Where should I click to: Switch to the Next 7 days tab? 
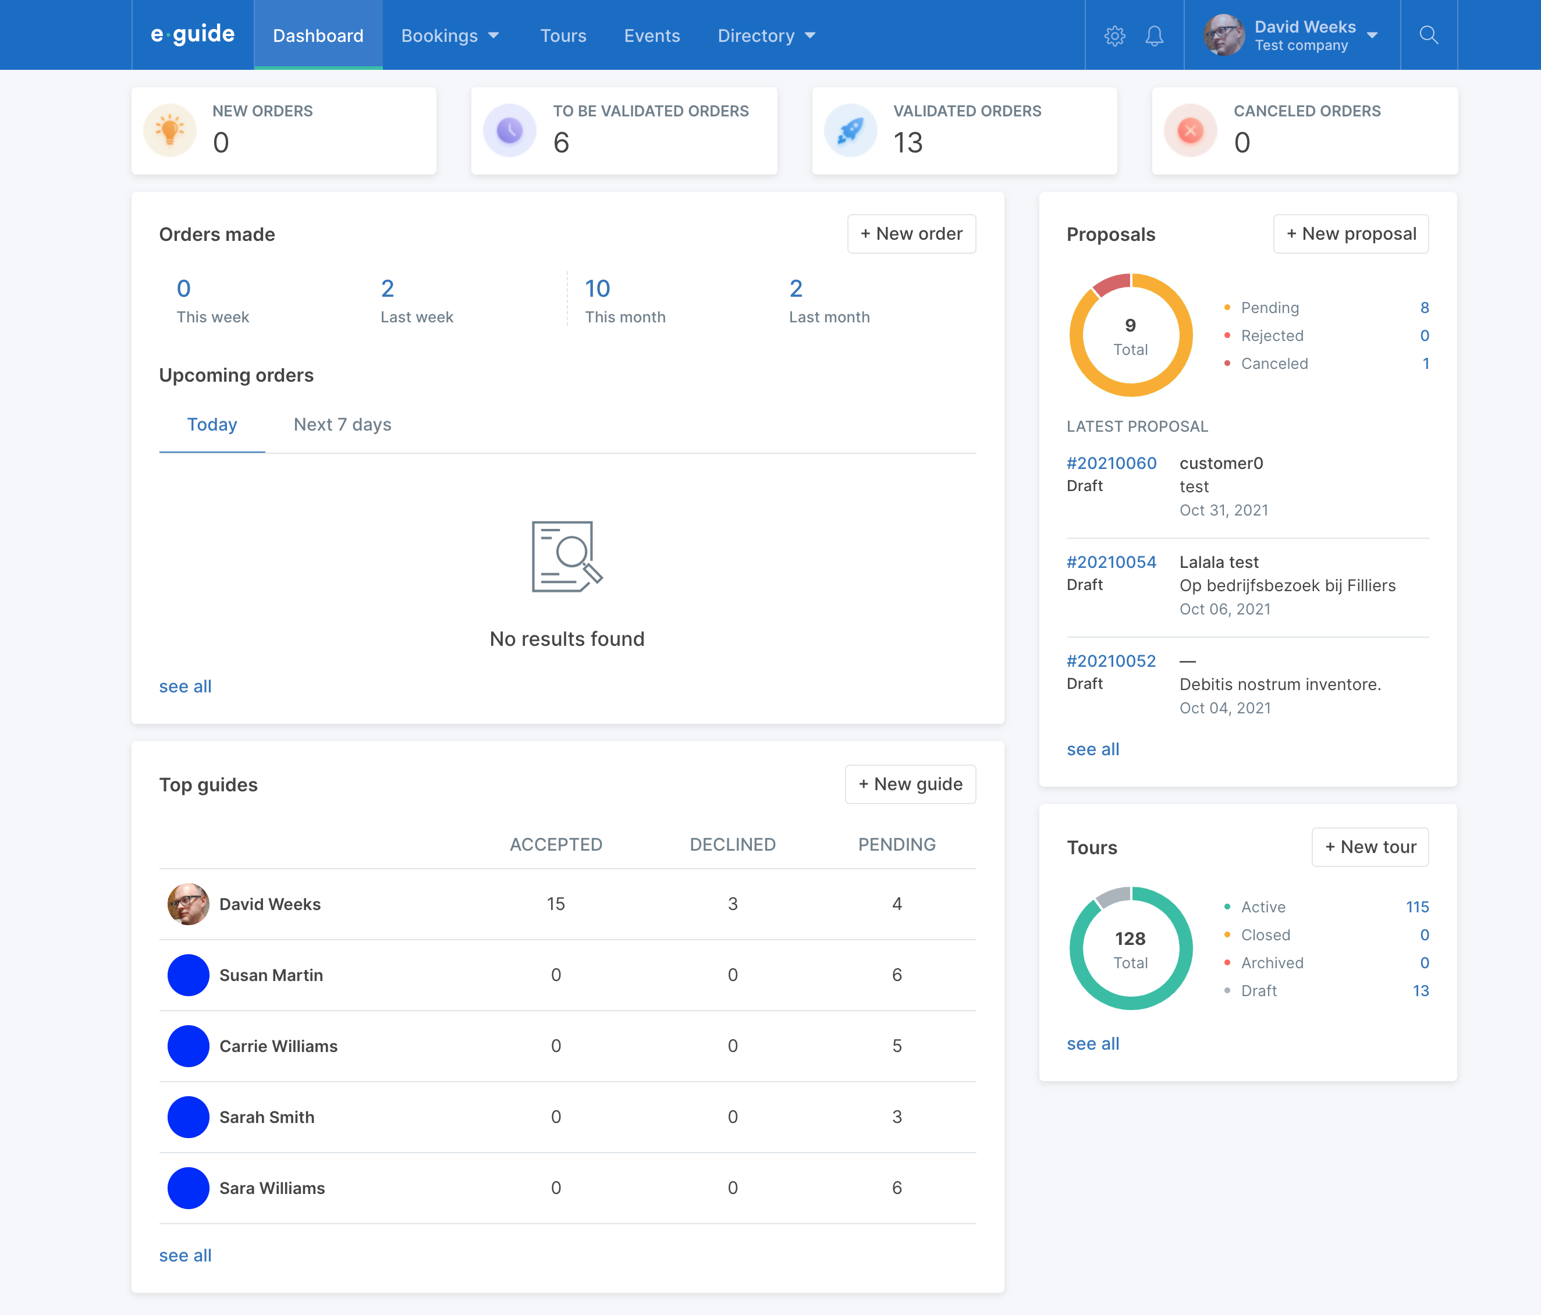pos(342,425)
